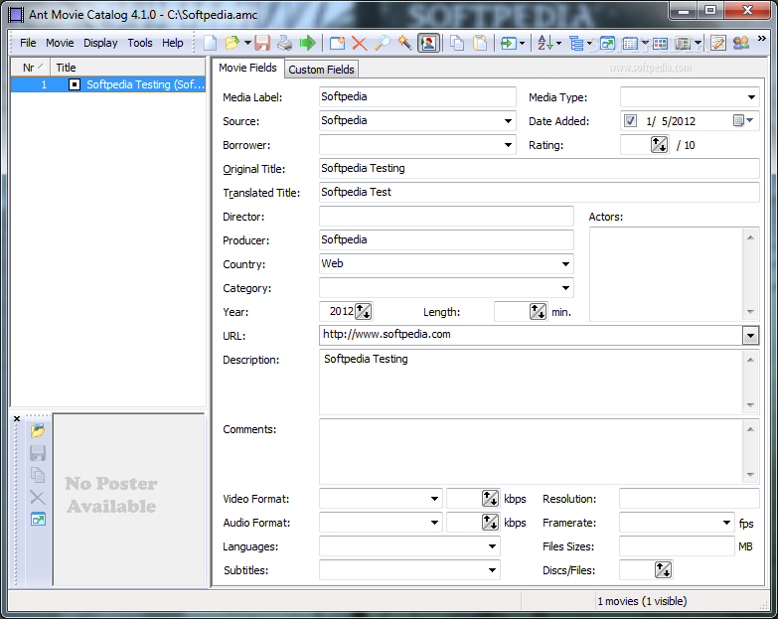778x619 pixels.
Task: Click the Length spinner arrows
Action: pos(538,311)
